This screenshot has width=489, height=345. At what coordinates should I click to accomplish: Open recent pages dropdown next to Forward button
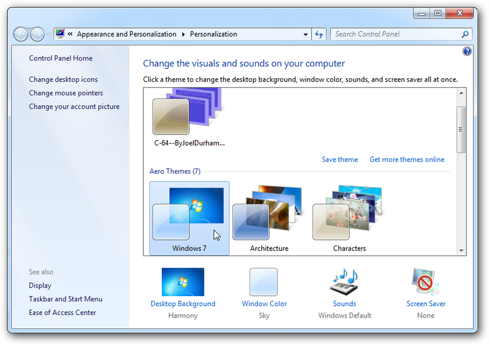pyautogui.click(x=49, y=34)
